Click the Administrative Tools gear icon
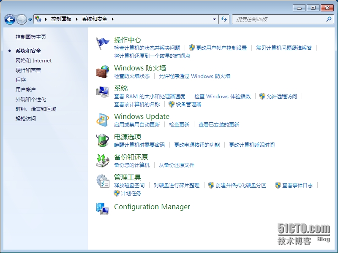The width and height of the screenshot is (338, 253). coord(103,181)
